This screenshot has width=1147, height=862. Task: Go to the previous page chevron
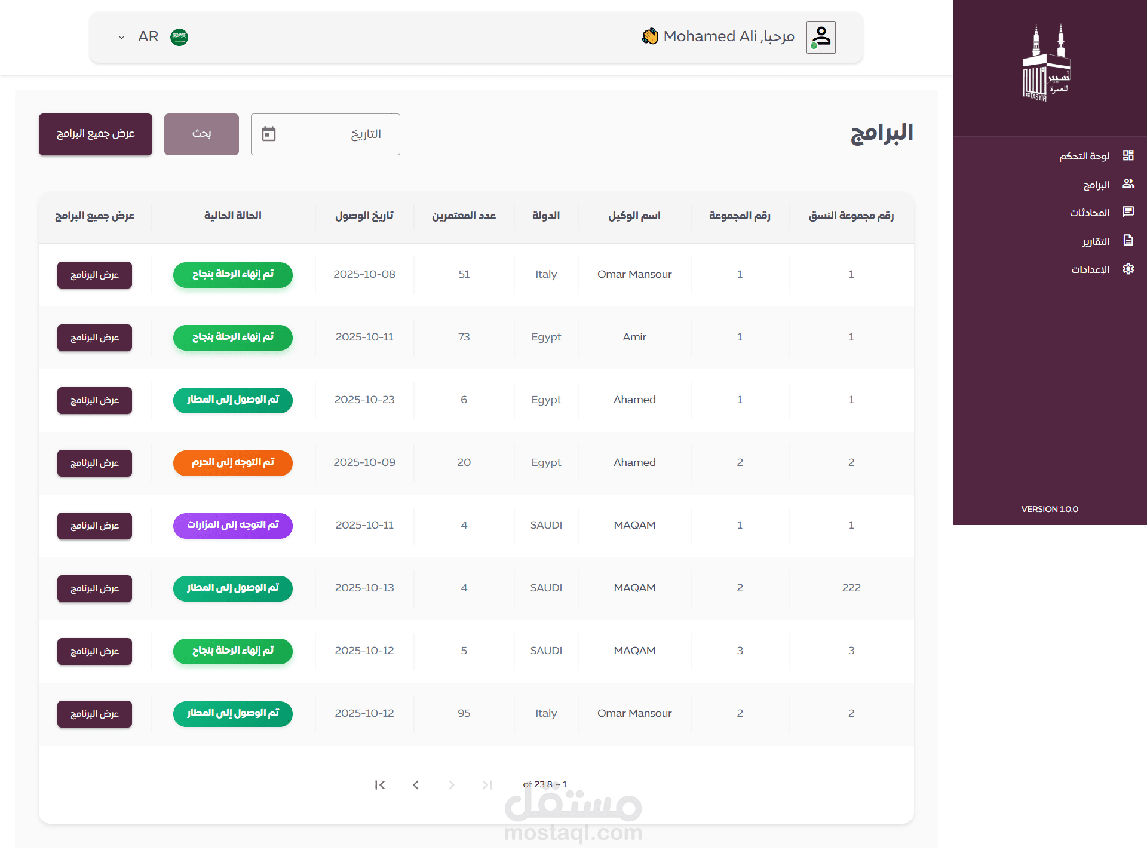(x=416, y=785)
